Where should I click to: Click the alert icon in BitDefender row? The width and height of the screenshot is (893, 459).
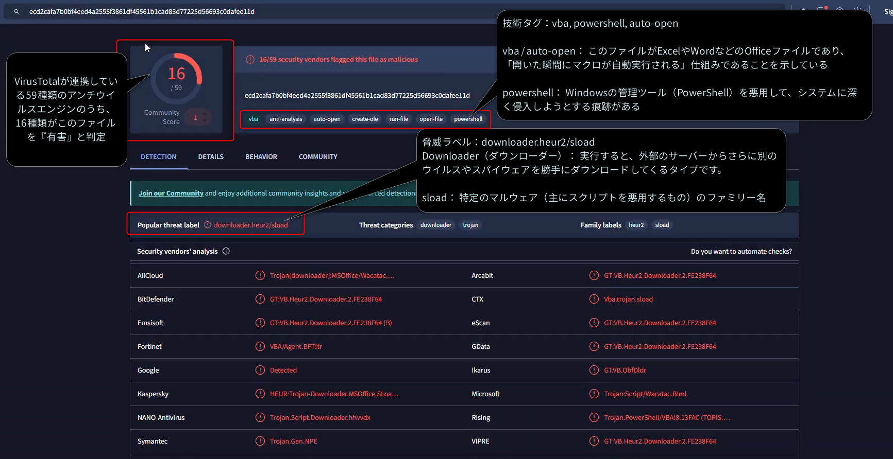pos(260,299)
